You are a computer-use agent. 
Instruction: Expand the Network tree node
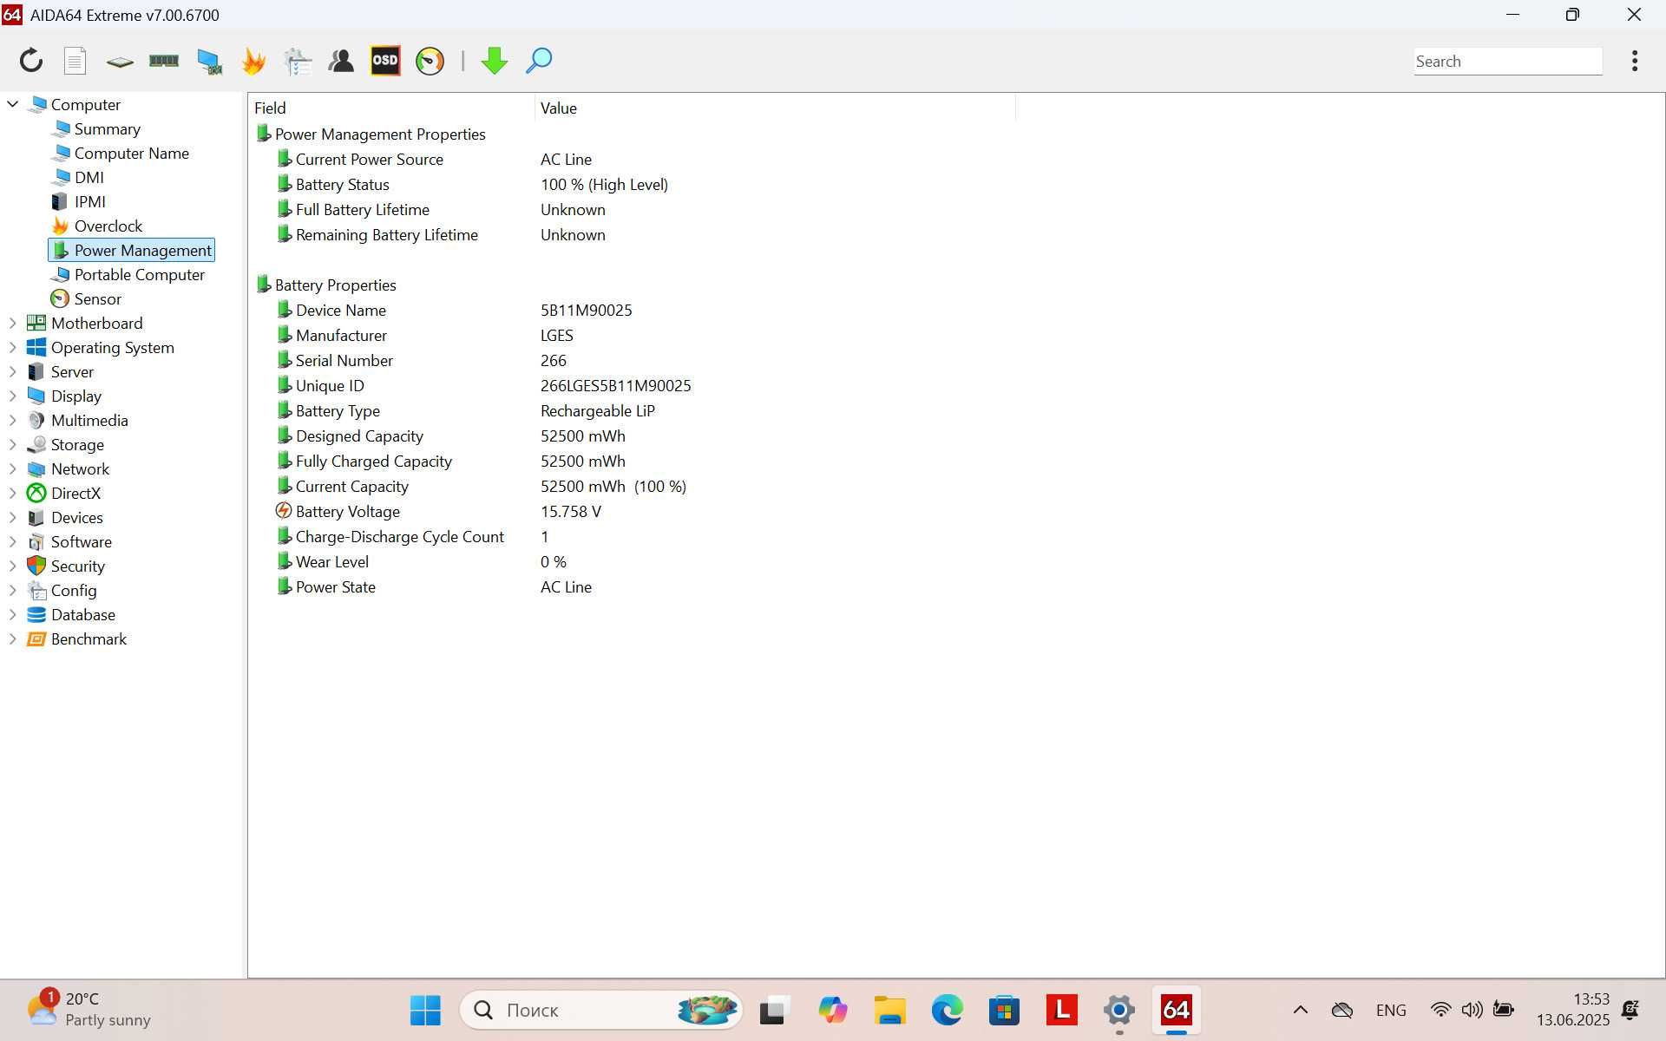13,468
